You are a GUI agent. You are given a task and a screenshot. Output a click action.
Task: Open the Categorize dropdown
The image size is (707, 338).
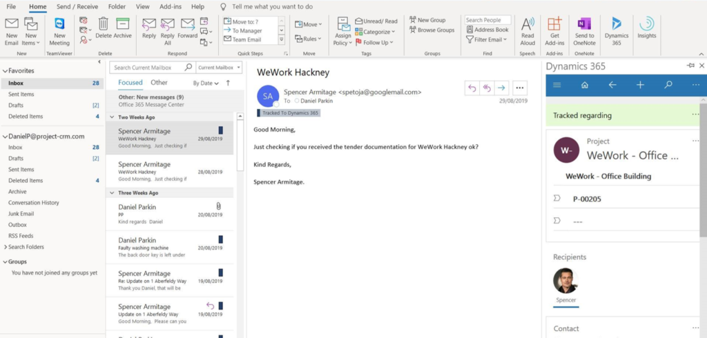click(375, 32)
